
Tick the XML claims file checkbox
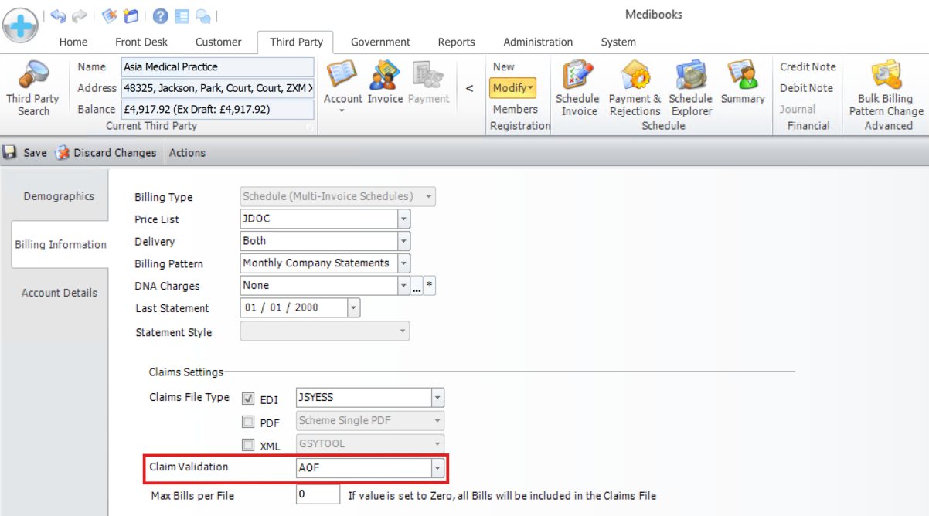(x=248, y=444)
